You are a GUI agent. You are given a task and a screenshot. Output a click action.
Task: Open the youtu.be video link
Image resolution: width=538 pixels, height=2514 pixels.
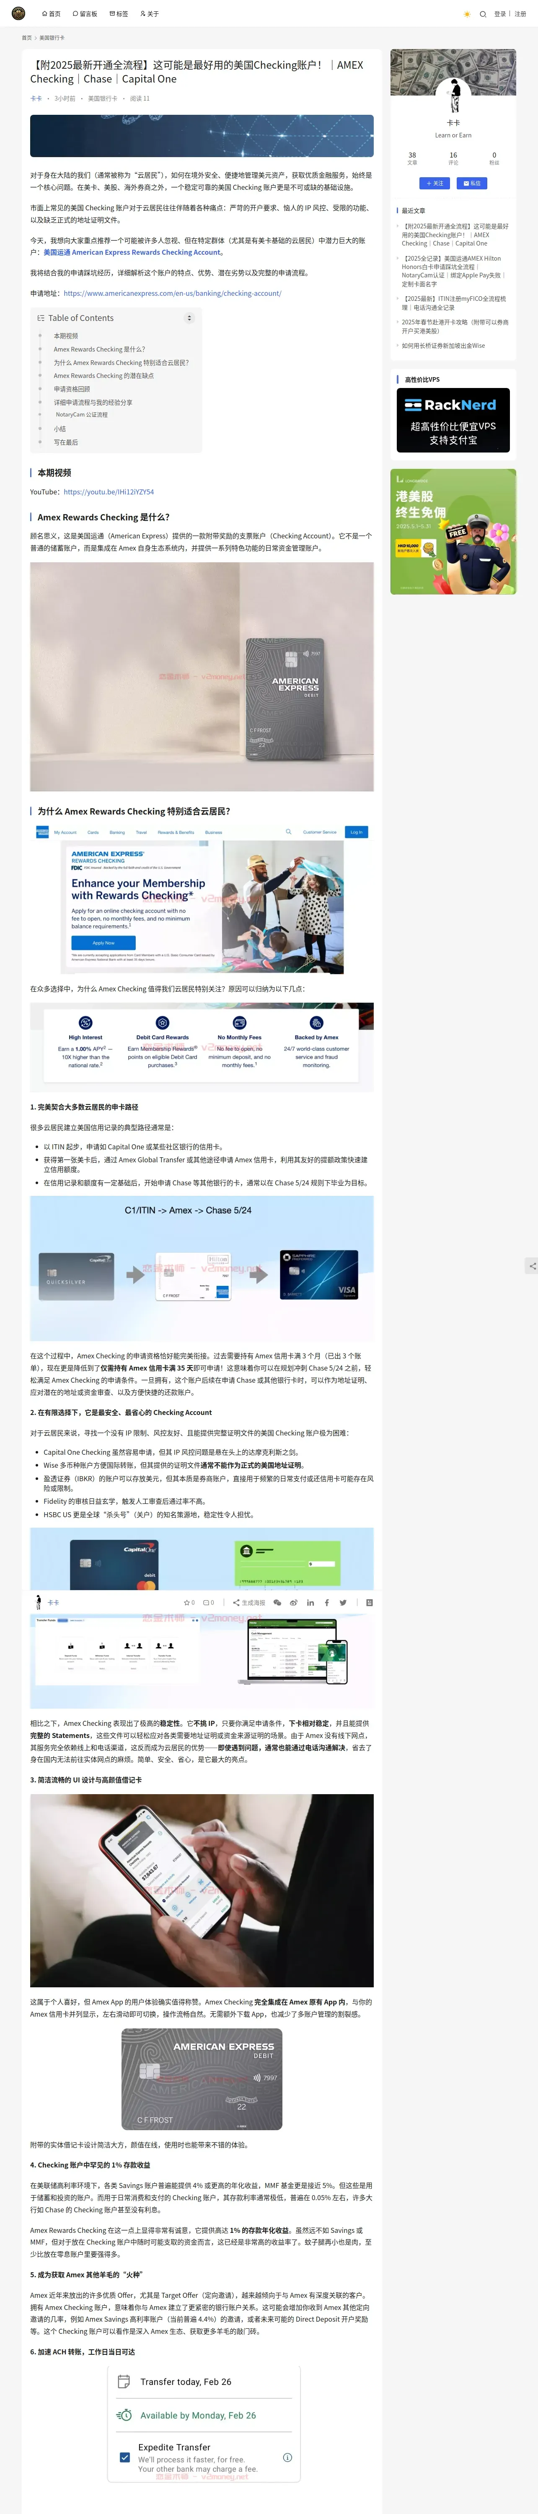[x=109, y=492]
